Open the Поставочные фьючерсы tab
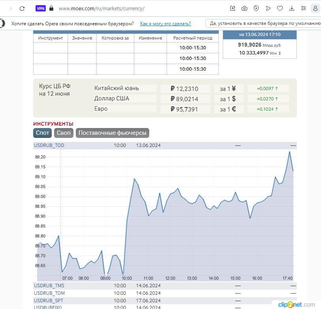 click(x=113, y=133)
